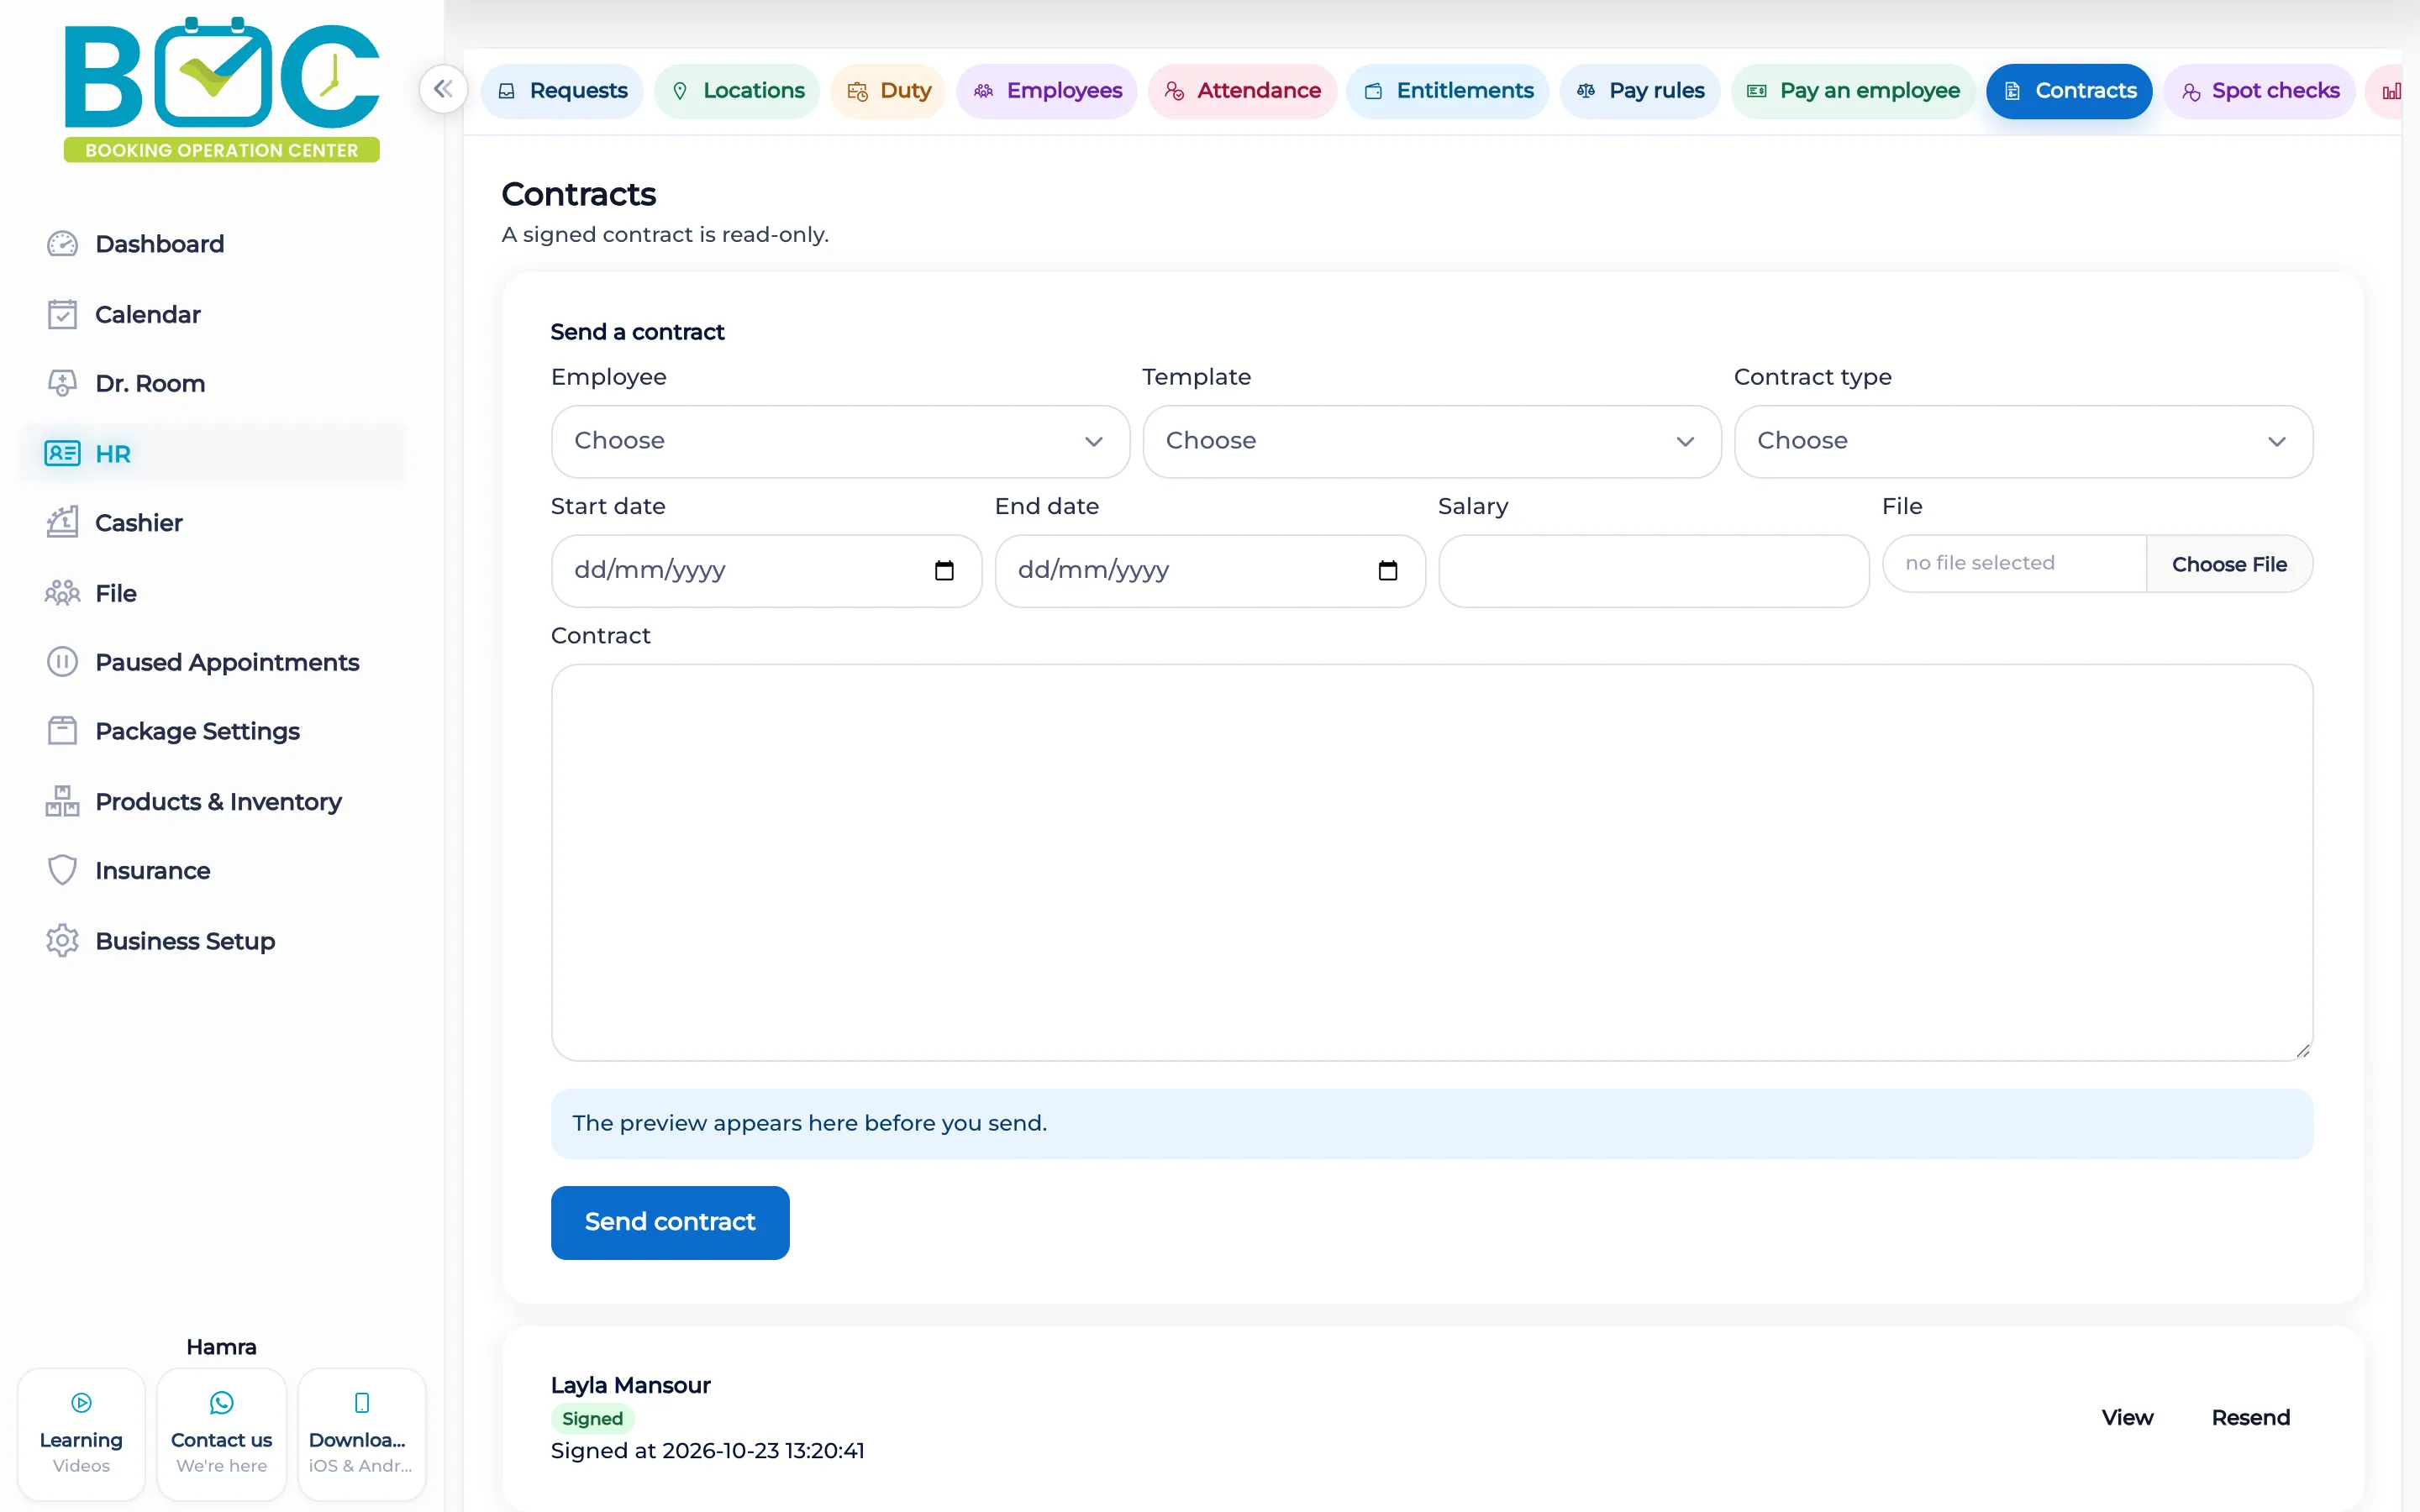This screenshot has width=2420, height=1512.
Task: Open the End date calendar picker
Action: (1388, 571)
